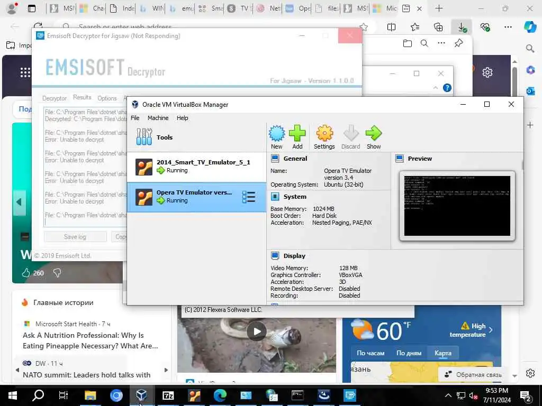This screenshot has width=542, height=406.
Task: Click the Add VM toolbar icon
Action: pos(297,137)
